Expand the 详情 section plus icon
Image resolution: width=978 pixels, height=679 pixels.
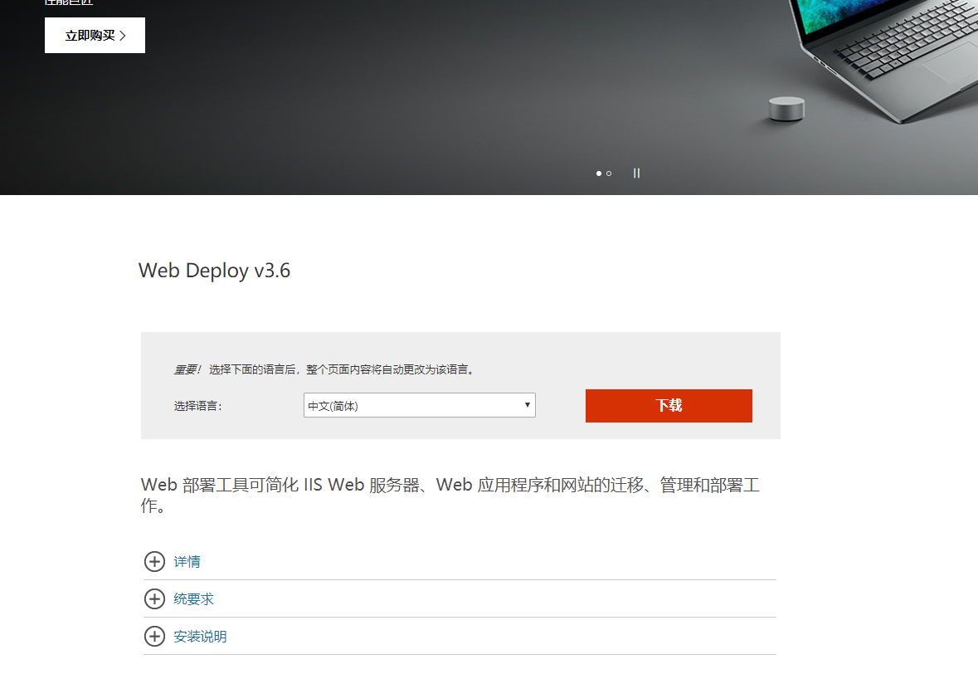coord(154,562)
